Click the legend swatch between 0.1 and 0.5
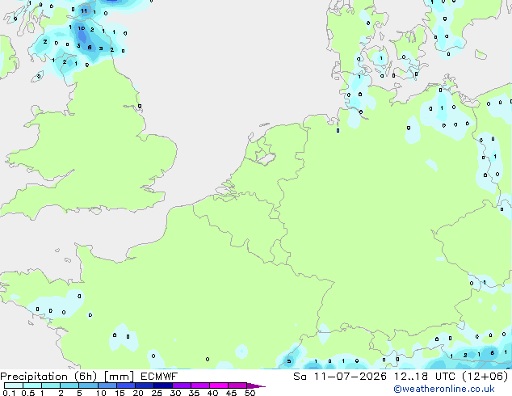Viewport: 512px width, 396px height. [14, 385]
